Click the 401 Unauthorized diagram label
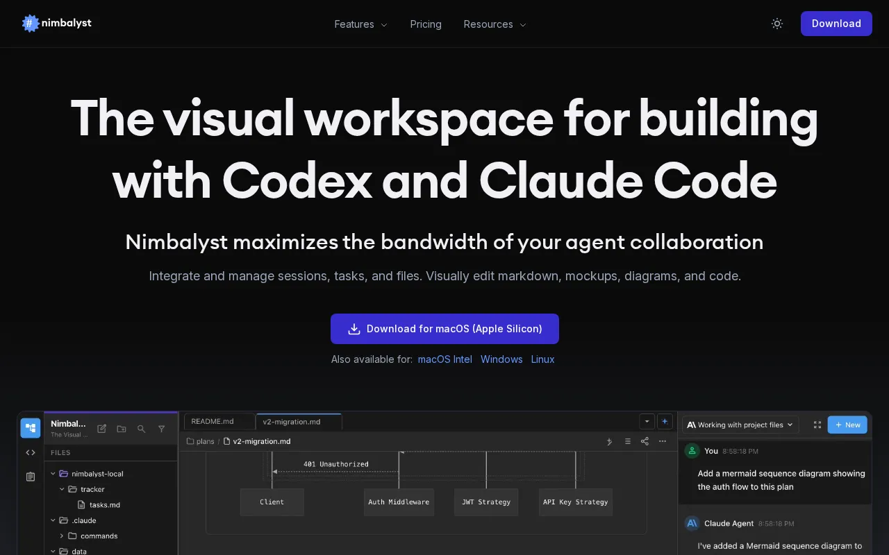The width and height of the screenshot is (889, 555). (336, 464)
